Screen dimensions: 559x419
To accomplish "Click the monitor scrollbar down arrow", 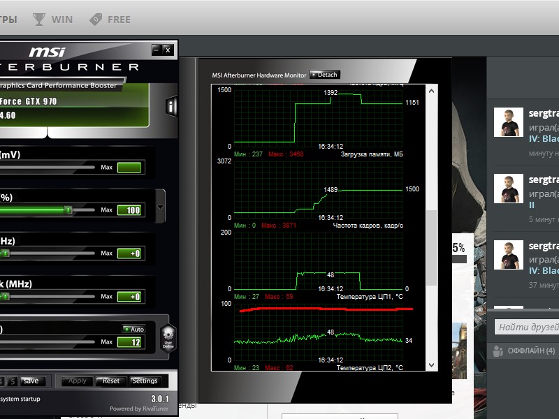I will click(x=431, y=365).
